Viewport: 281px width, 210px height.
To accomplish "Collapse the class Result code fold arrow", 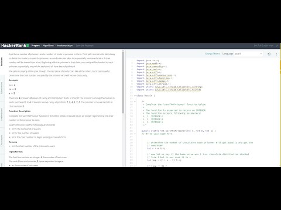I will point(135,96).
